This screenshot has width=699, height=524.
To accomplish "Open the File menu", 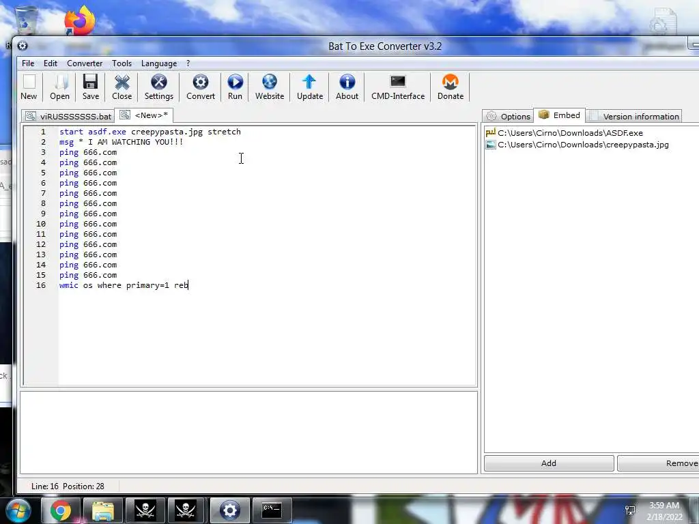I will point(27,63).
